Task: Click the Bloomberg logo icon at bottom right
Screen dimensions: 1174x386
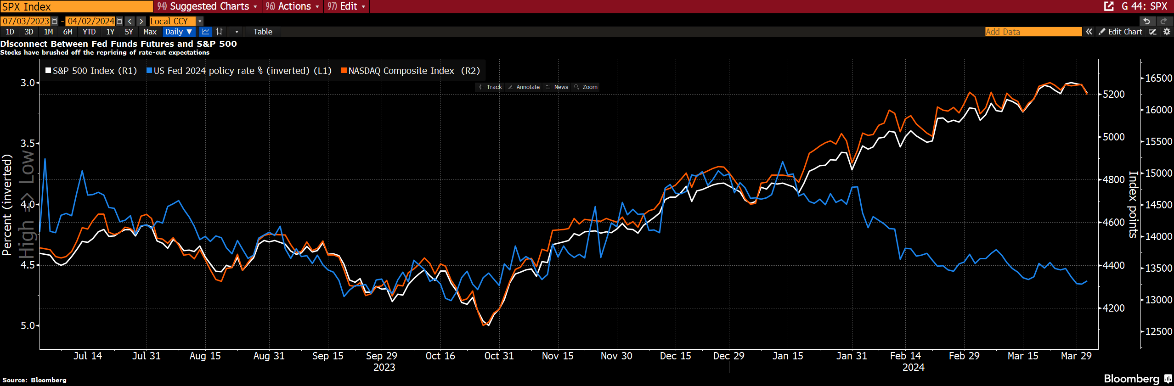Action: pos(1168,379)
